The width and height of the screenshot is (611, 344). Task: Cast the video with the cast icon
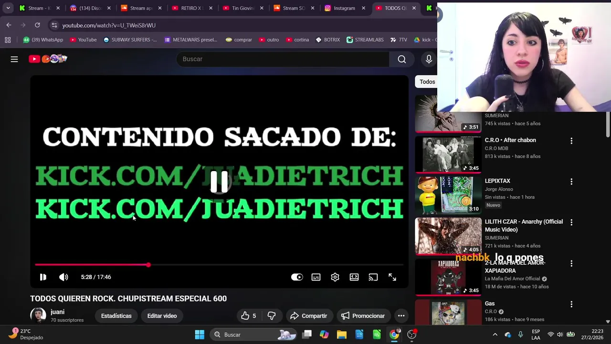(373, 277)
